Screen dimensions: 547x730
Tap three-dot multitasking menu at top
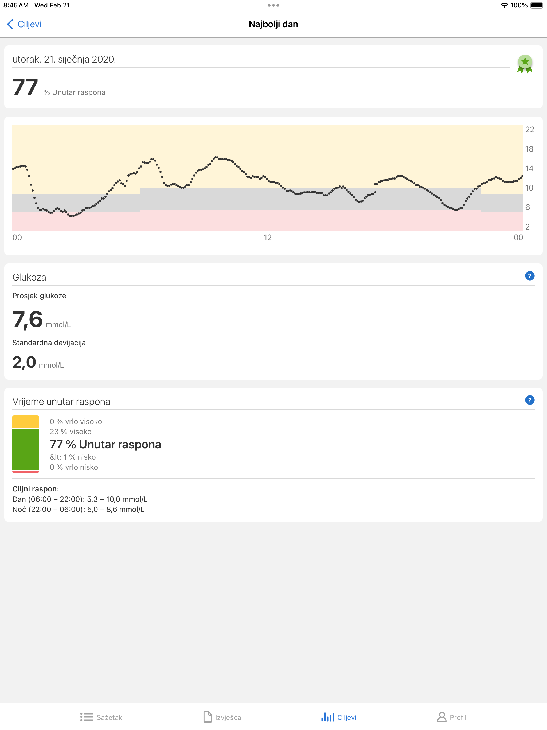273,5
